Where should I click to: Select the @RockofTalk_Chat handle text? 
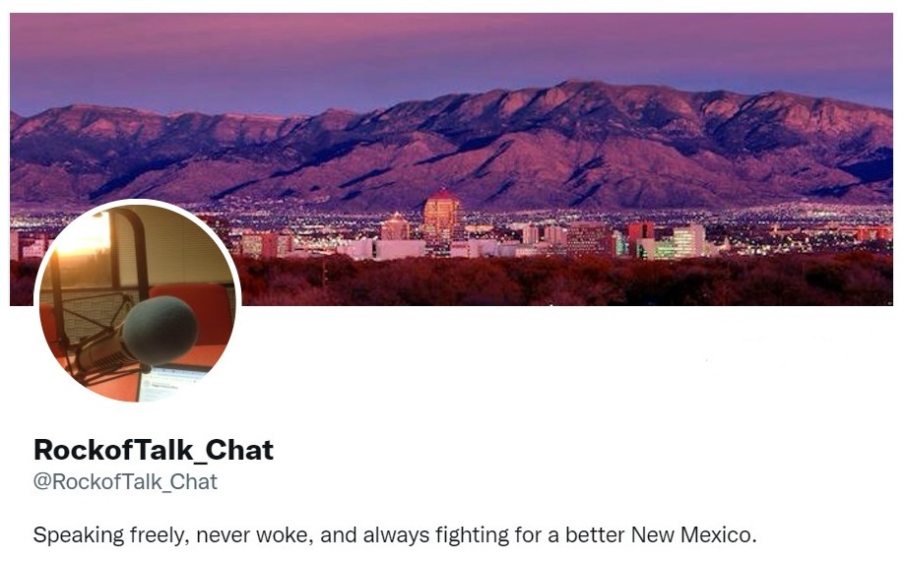click(x=125, y=481)
